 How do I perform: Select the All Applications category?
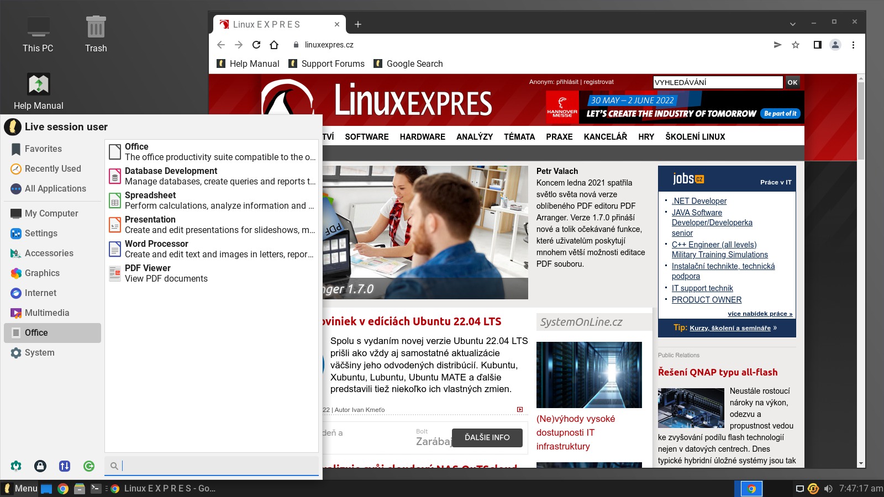pos(53,189)
